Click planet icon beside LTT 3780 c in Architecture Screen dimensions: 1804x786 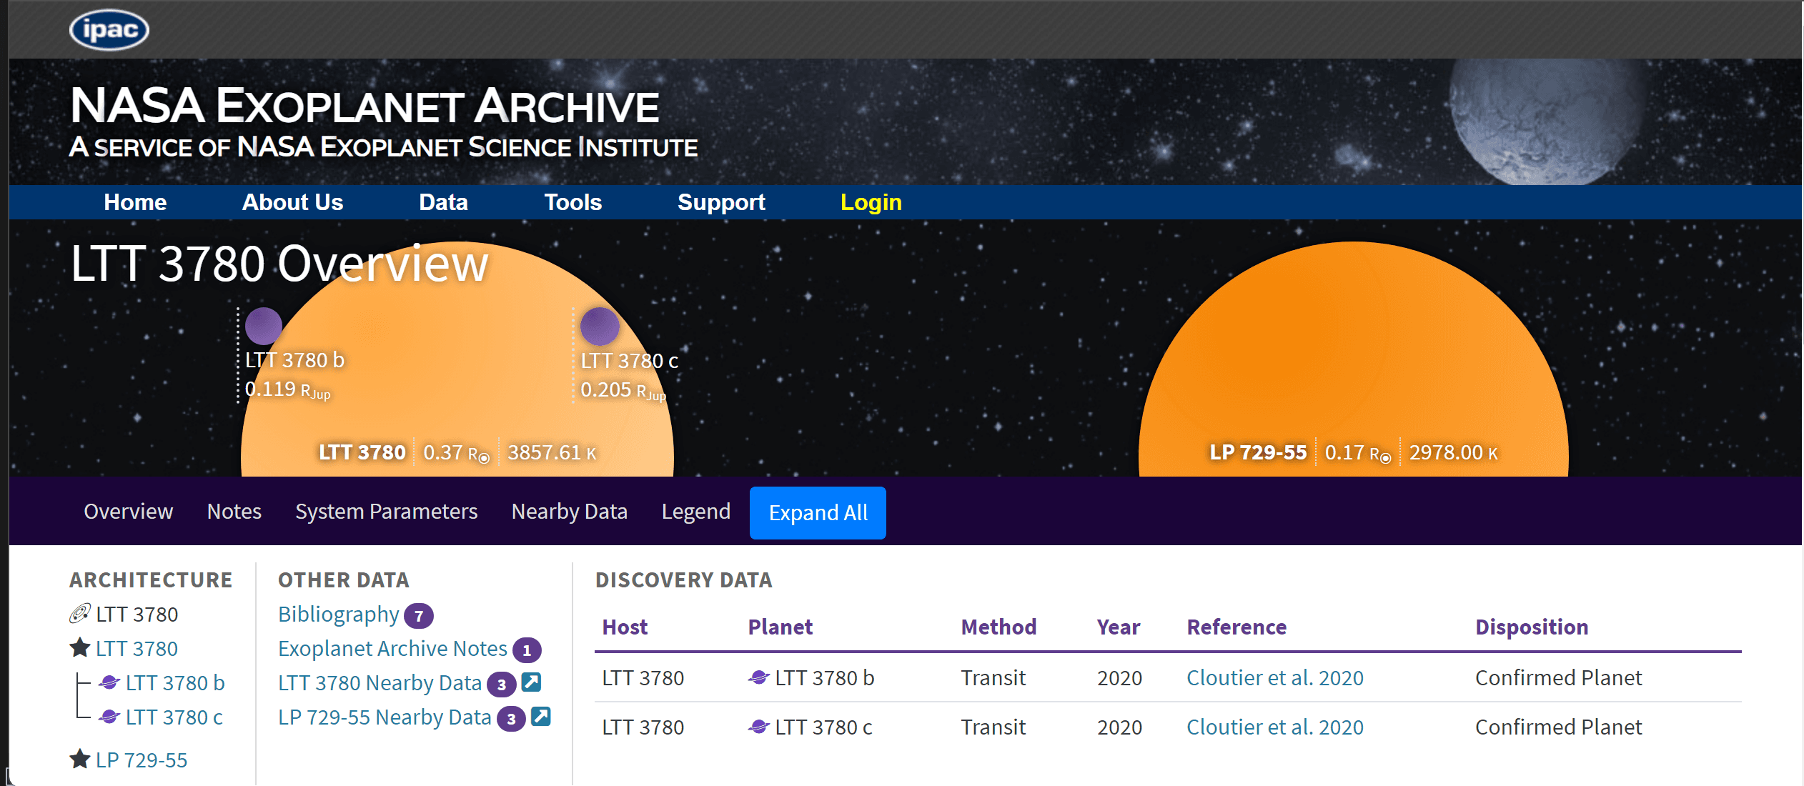(109, 717)
